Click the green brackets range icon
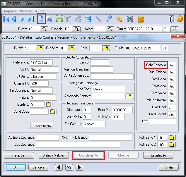This screenshot has height=177, width=186. pyautogui.click(x=59, y=19)
